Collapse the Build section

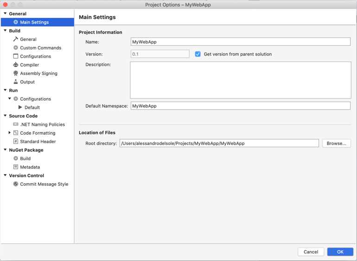point(5,31)
